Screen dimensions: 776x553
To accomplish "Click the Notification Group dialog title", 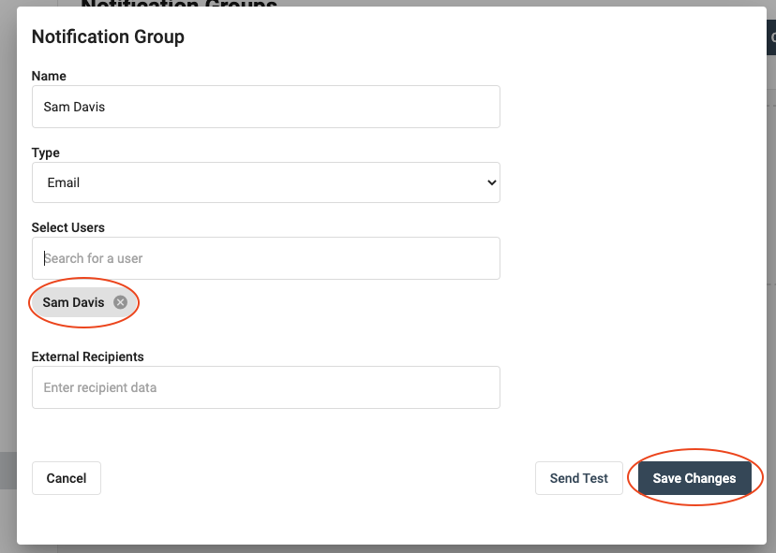I will tap(108, 37).
